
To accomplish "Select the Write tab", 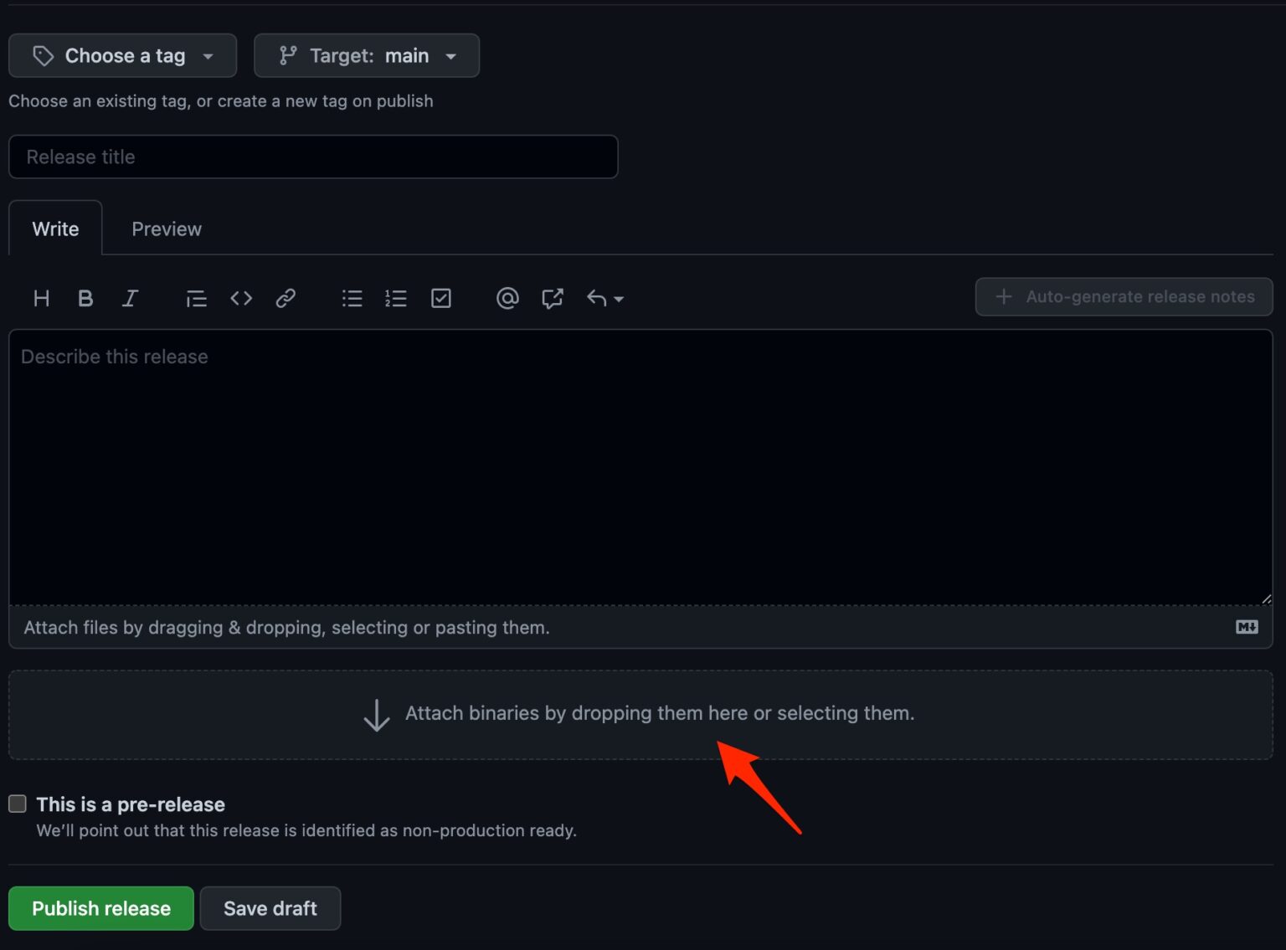I will (x=54, y=228).
